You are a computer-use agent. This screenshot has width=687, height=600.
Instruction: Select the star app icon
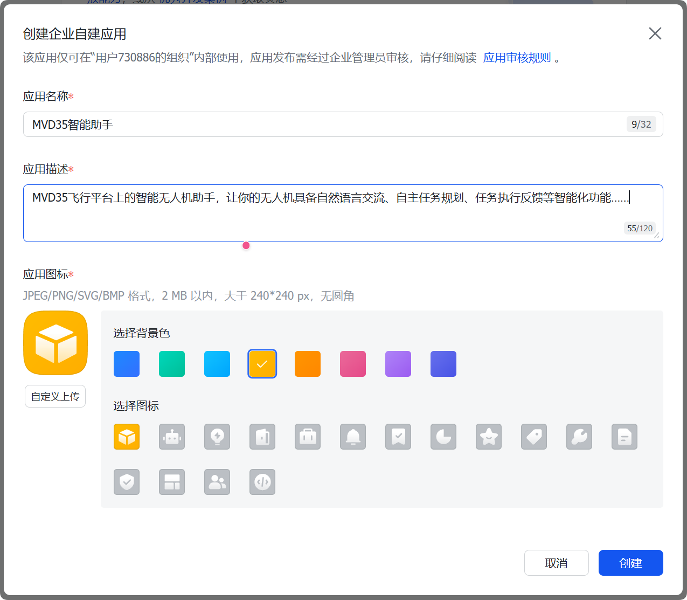pyautogui.click(x=489, y=437)
